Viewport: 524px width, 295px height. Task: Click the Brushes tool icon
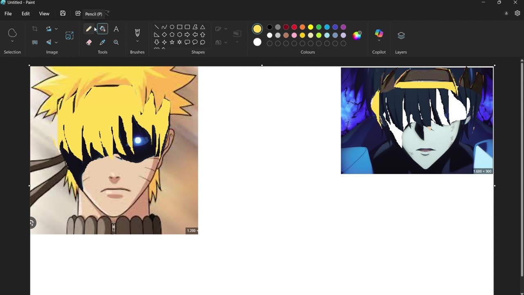(137, 32)
